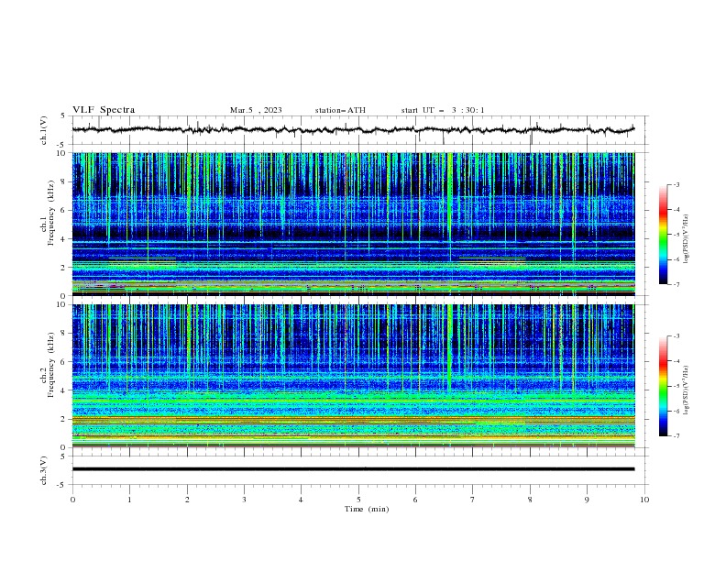Click "-3" tick on ch.1 colorbar

click(x=676, y=184)
